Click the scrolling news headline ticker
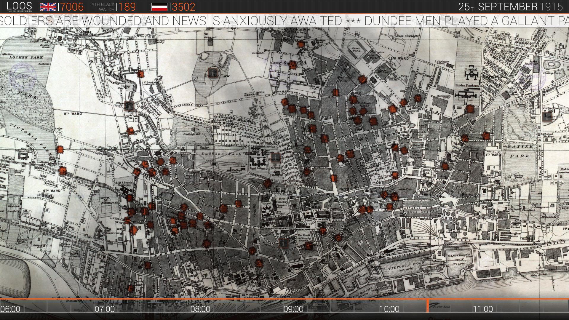This screenshot has width=569, height=320. coord(284,21)
